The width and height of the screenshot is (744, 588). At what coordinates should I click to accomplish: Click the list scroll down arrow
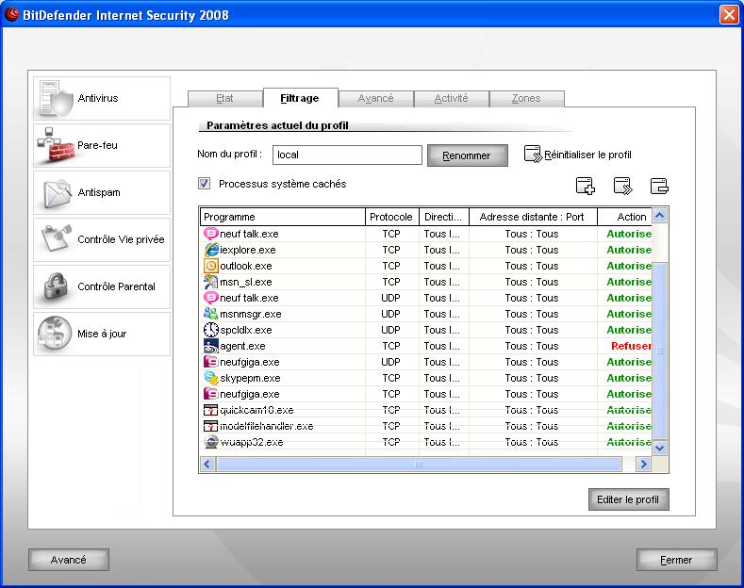click(659, 448)
